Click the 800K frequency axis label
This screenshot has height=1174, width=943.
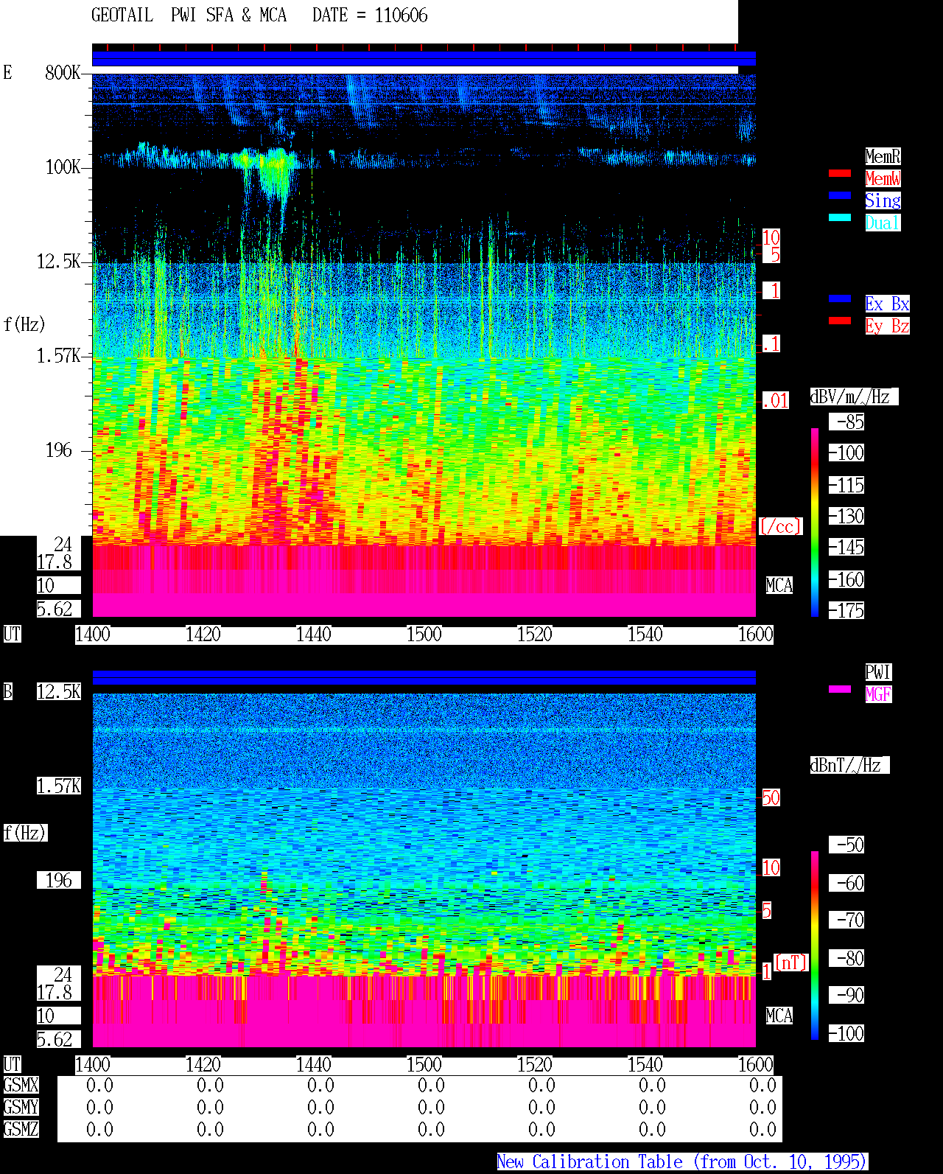pyautogui.click(x=63, y=72)
